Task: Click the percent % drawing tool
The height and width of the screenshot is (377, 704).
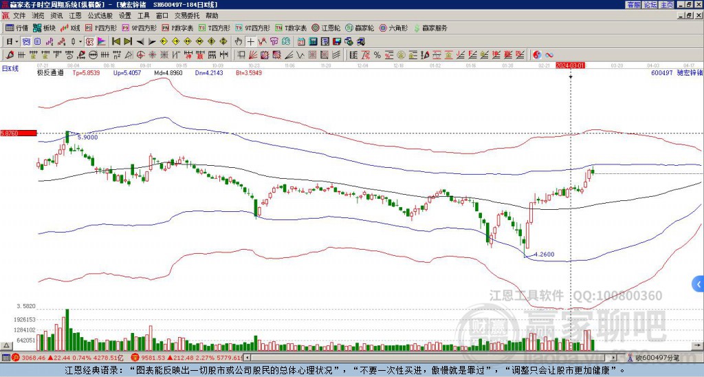Action: (x=377, y=55)
